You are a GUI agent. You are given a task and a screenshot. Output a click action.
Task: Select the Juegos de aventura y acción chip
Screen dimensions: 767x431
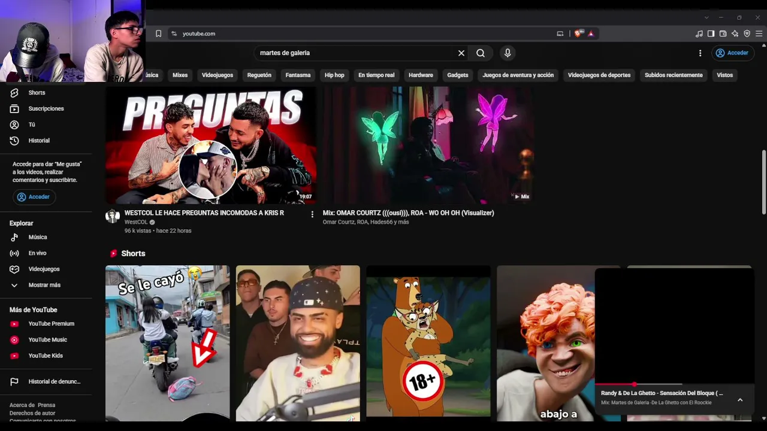518,75
